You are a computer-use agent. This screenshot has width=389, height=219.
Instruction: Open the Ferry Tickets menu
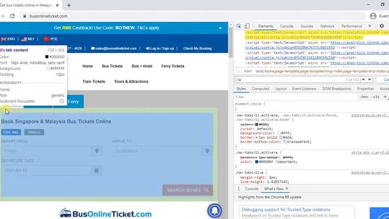click(x=173, y=66)
